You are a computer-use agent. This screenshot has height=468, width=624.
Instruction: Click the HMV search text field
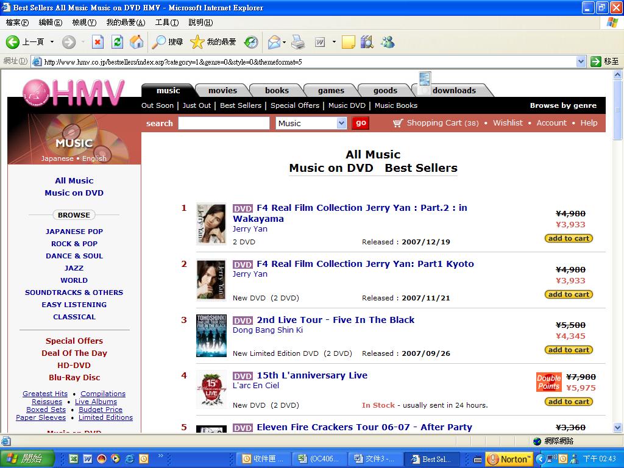pyautogui.click(x=224, y=123)
